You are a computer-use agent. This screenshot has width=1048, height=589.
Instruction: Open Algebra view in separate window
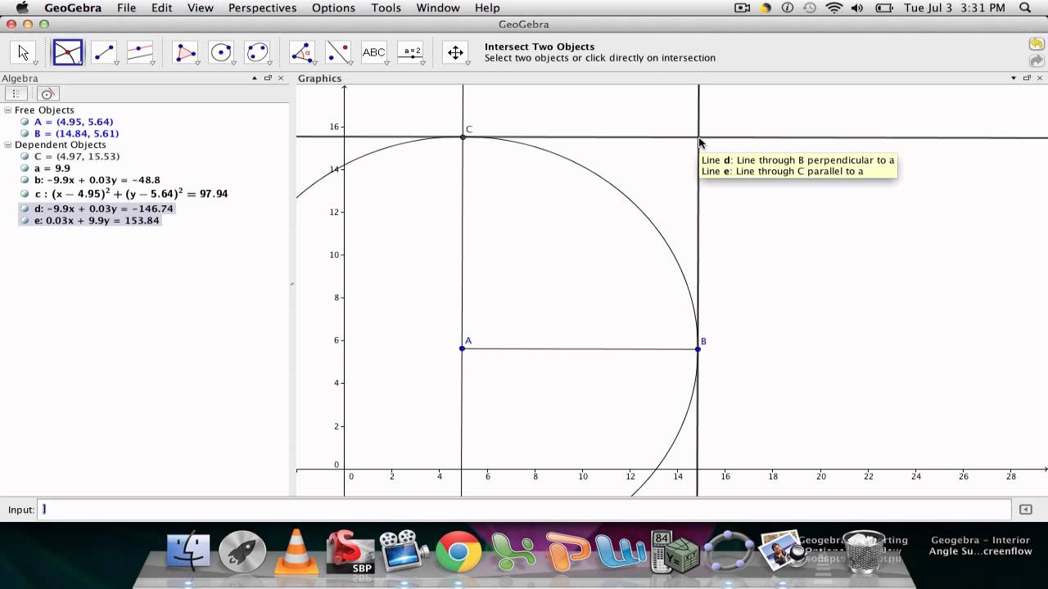tap(268, 79)
